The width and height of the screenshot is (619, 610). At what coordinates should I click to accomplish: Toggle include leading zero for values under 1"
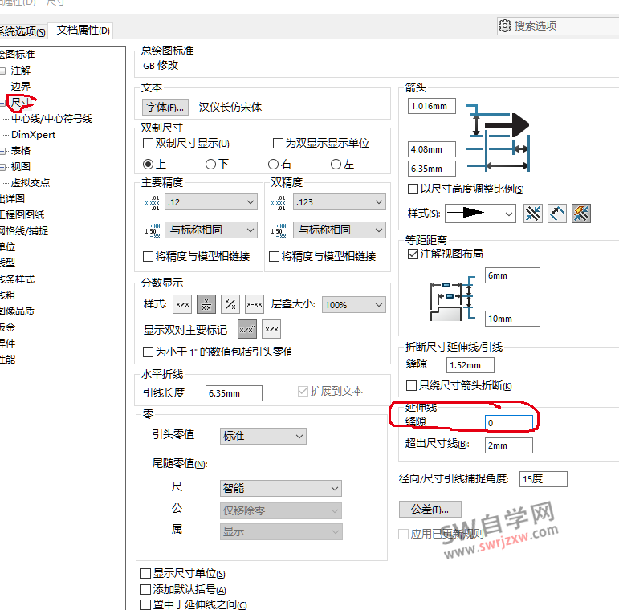click(x=148, y=352)
